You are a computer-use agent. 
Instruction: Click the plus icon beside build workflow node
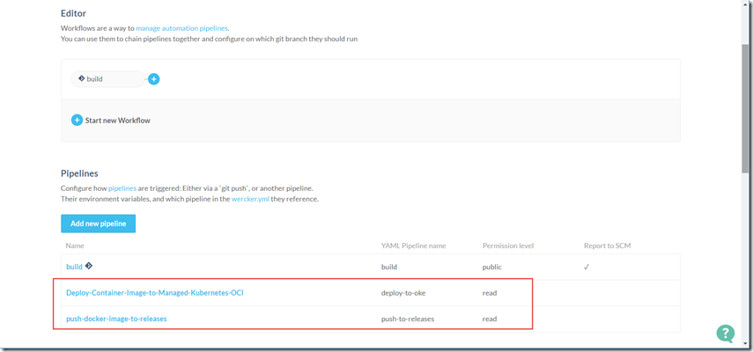[154, 79]
